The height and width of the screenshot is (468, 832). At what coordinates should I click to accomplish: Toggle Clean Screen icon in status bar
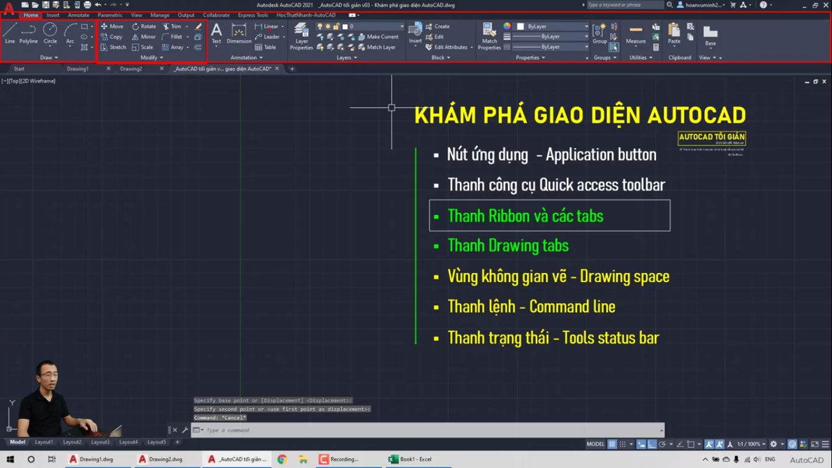(x=814, y=444)
